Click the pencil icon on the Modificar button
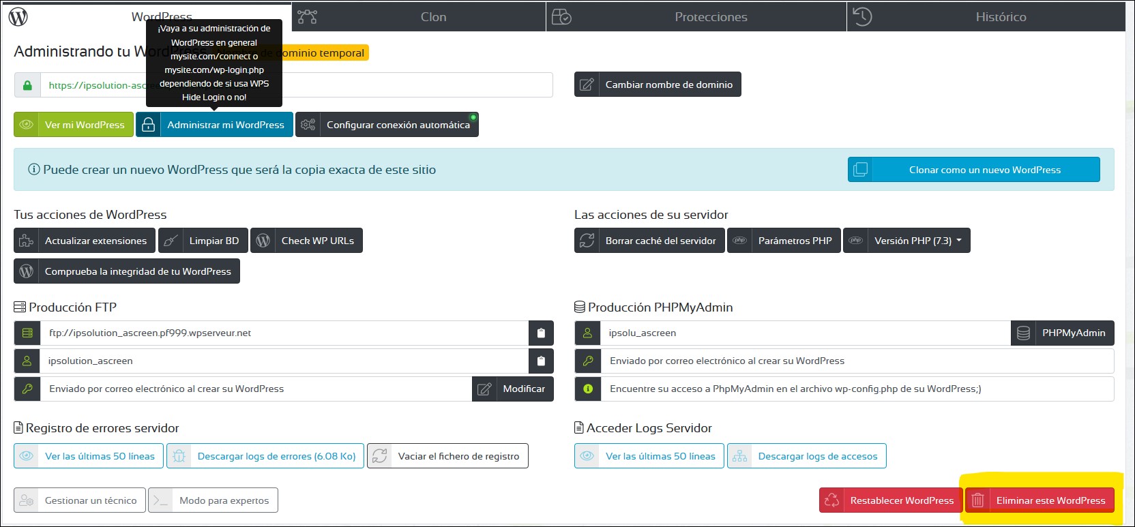 [484, 389]
